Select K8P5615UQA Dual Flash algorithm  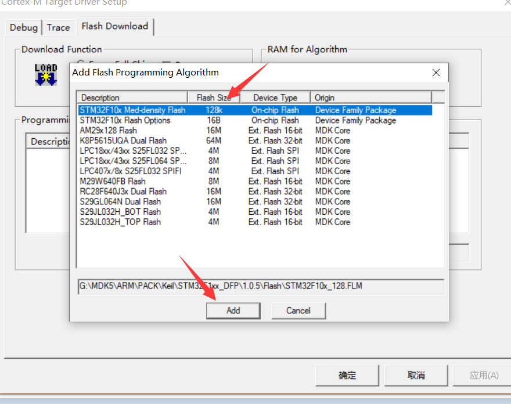255,140
